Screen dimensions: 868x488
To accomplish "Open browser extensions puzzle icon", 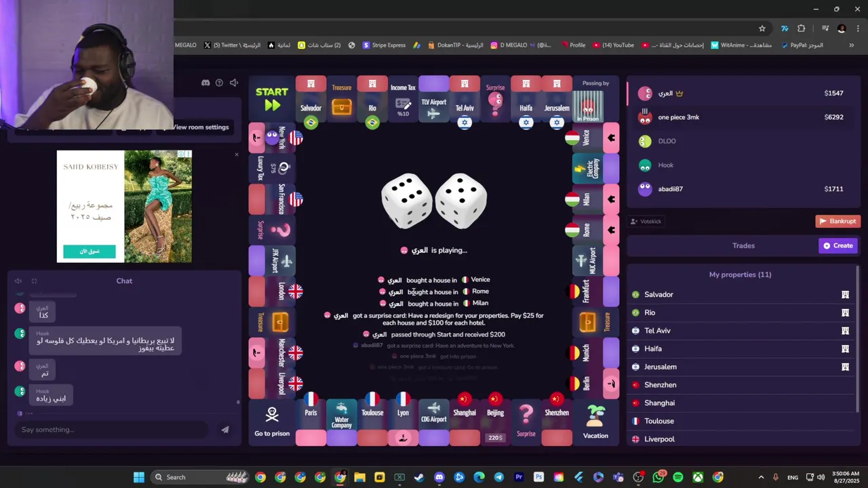I will [x=801, y=28].
